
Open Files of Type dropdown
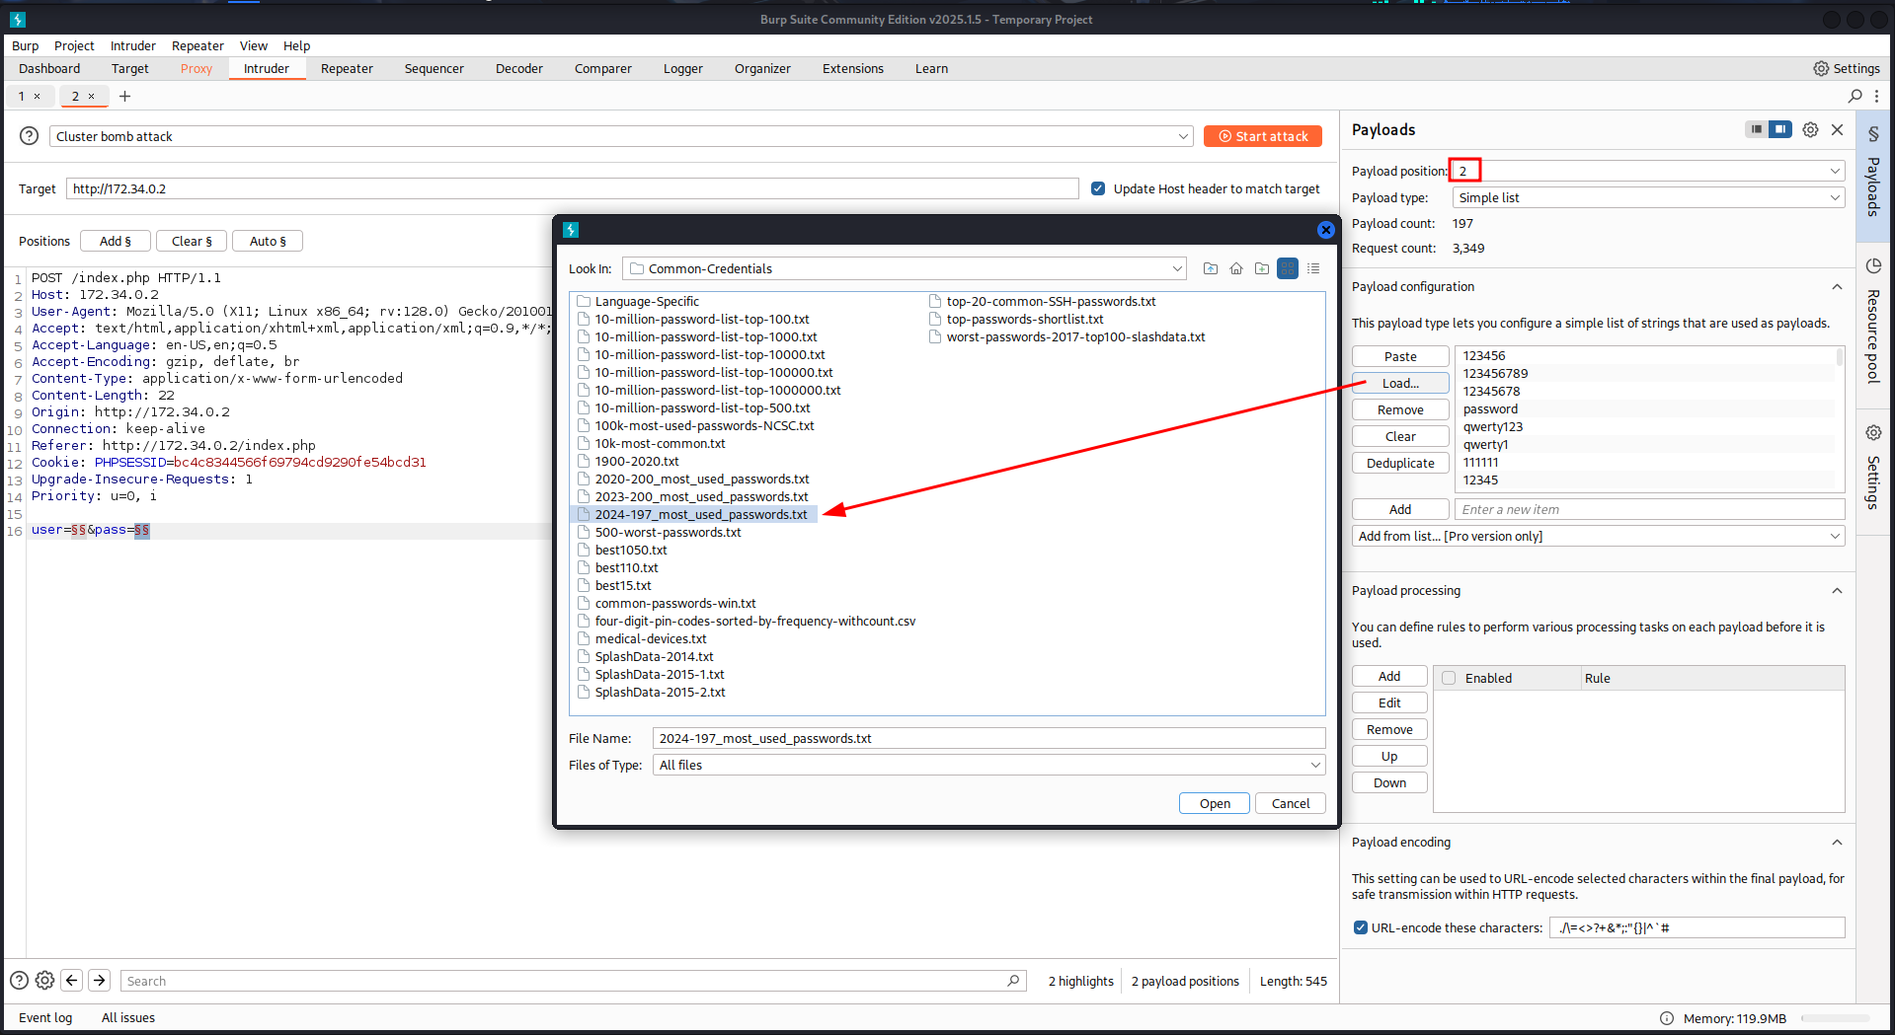click(x=988, y=765)
